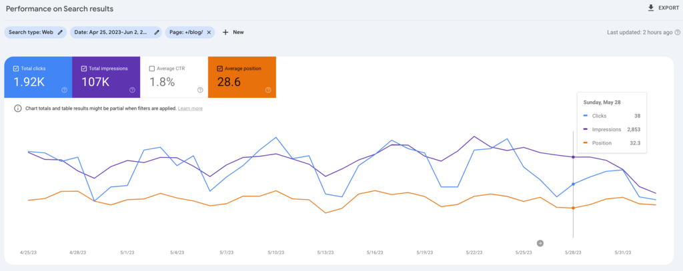The image size is (683, 271).
Task: Open help icon on Total clicks card
Action: coord(65,90)
